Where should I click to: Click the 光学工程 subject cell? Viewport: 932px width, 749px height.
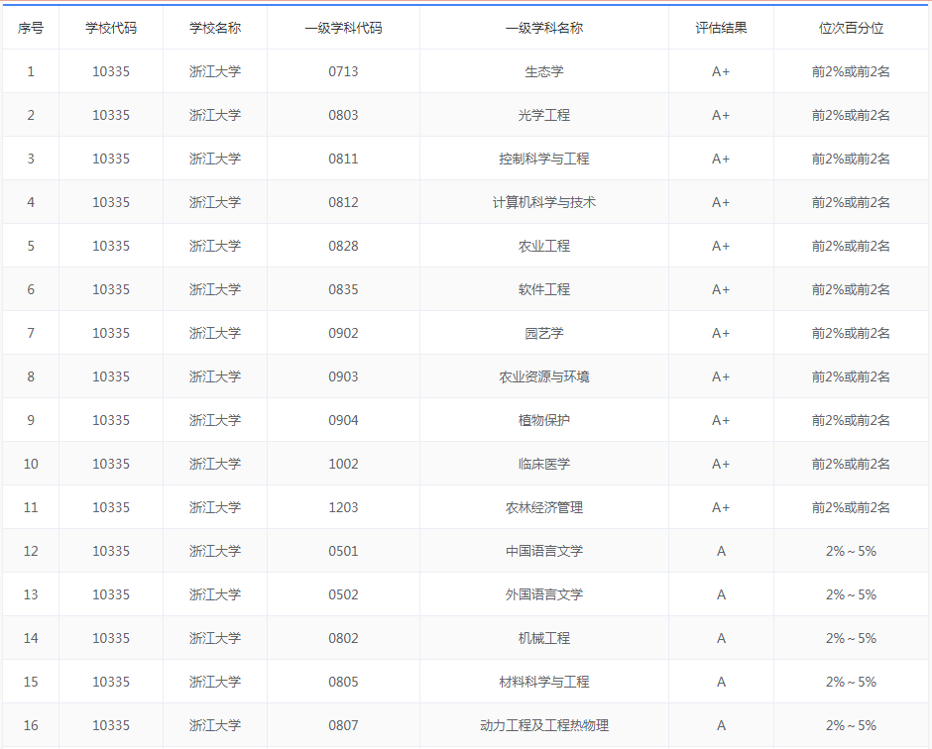pyautogui.click(x=544, y=115)
